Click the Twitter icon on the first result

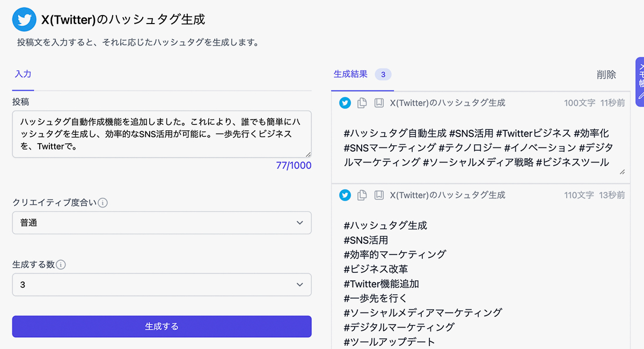(x=345, y=103)
